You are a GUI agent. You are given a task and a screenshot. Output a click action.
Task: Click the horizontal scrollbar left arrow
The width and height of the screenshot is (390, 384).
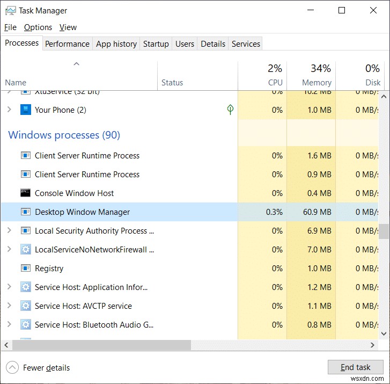click(x=6, y=345)
